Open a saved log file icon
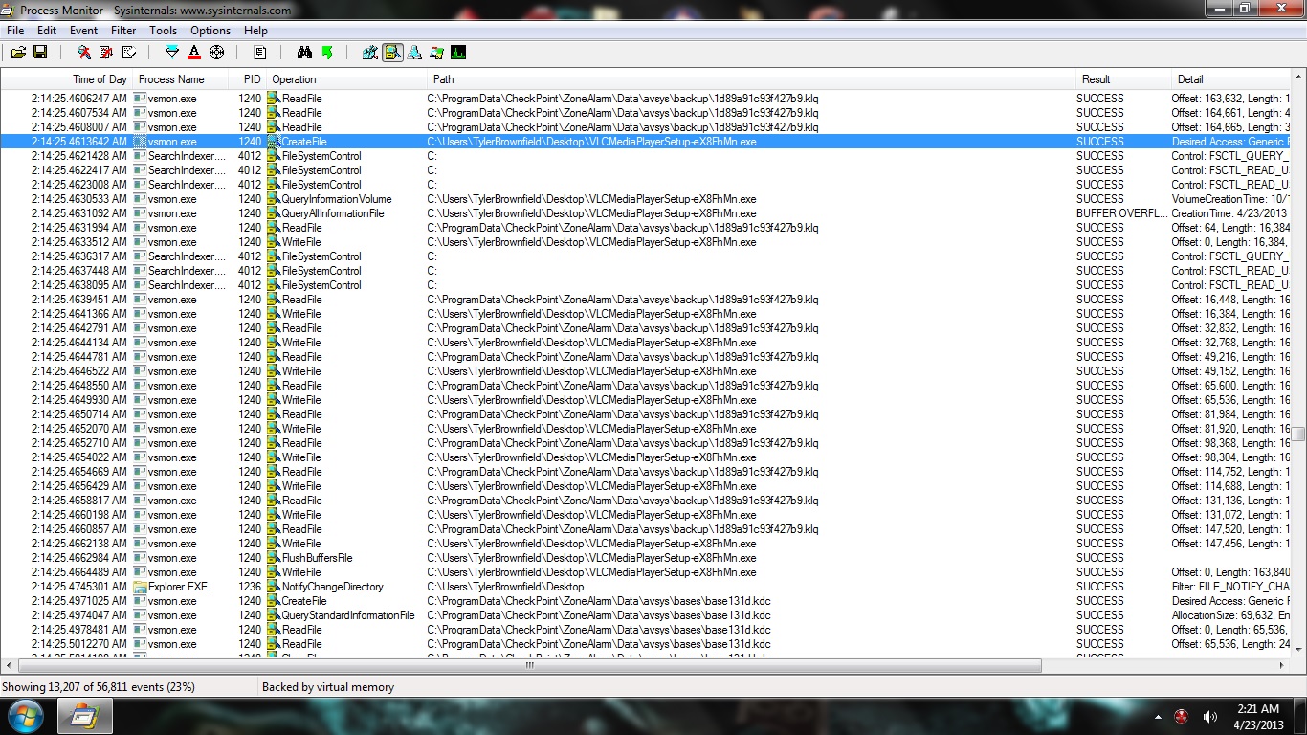 coord(18,53)
